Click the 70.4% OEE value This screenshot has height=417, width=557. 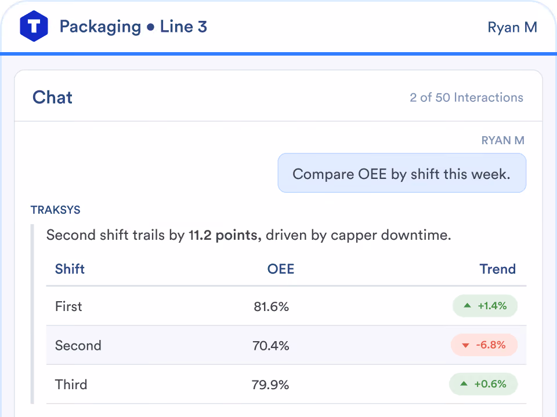(271, 345)
